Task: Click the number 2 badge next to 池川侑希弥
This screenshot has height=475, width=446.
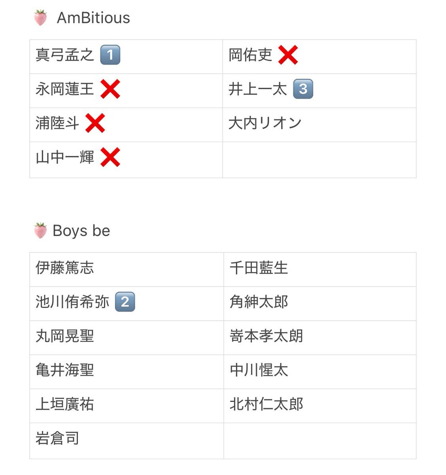Action: 125,302
